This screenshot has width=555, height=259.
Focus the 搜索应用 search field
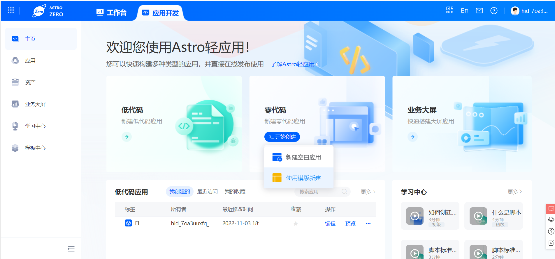pos(322,192)
